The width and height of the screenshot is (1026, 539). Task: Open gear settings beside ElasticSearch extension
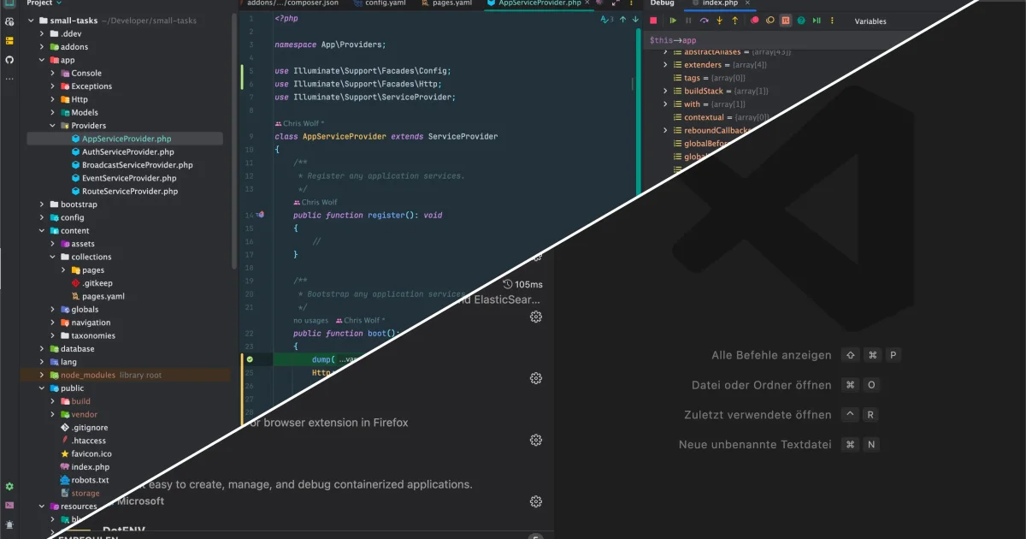tap(536, 317)
